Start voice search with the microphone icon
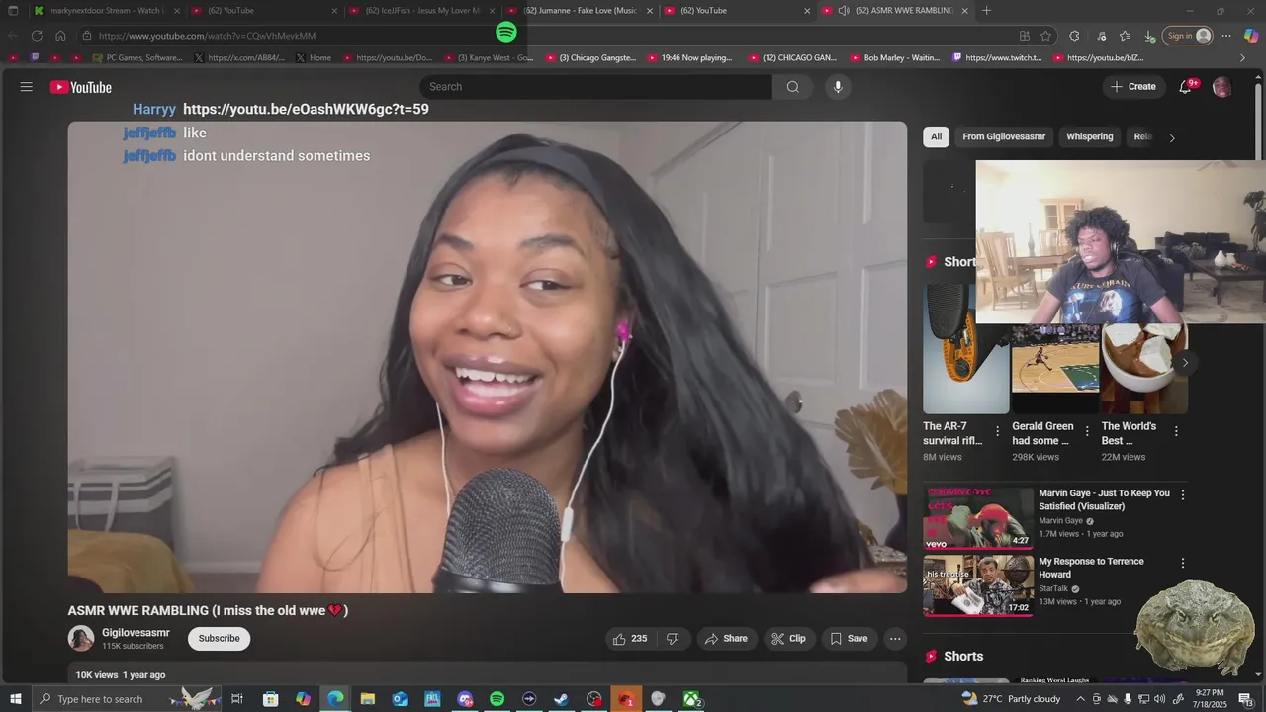Screen dimensions: 1266x712 838,87
